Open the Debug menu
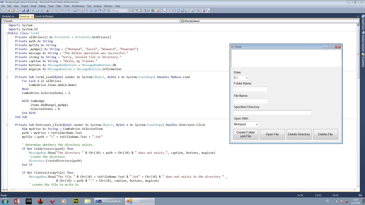Viewport: 365px width, 205px height. click(x=42, y=6)
